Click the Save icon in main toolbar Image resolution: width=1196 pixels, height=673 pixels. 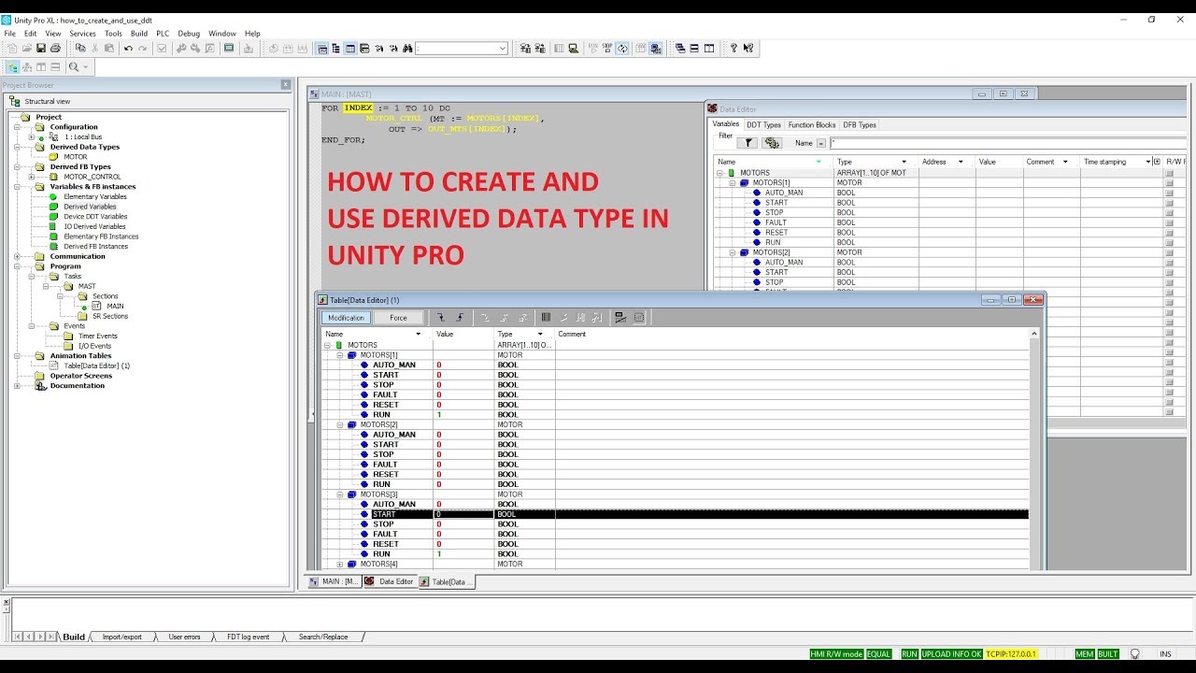41,49
